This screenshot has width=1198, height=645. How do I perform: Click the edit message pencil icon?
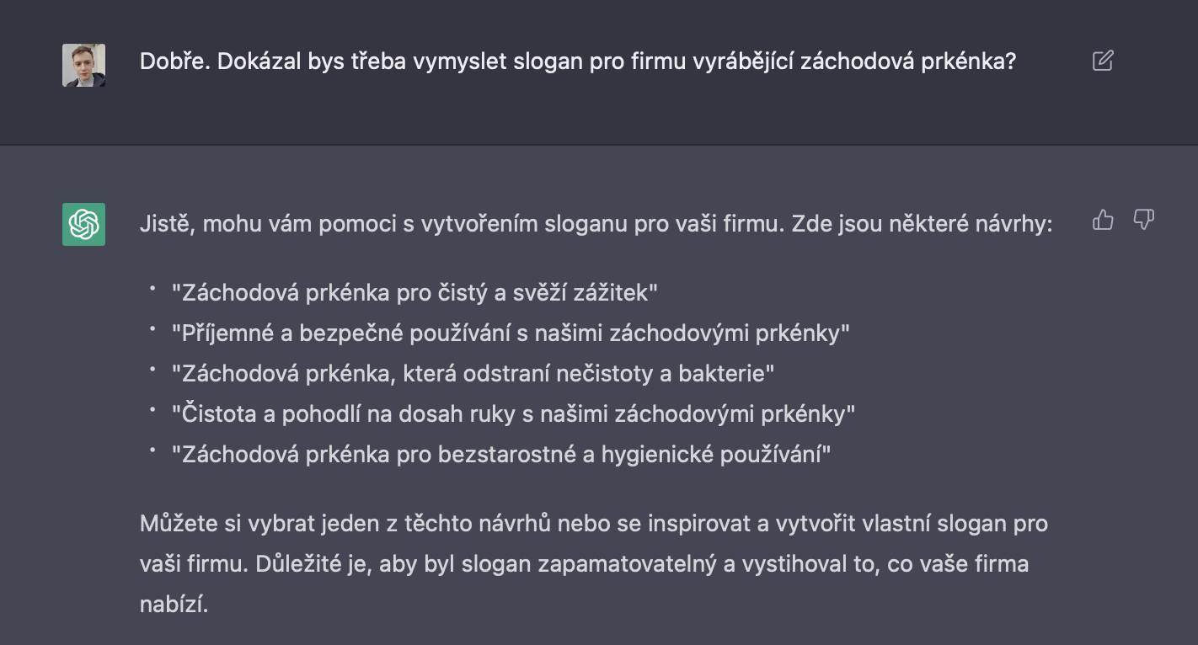pyautogui.click(x=1103, y=61)
